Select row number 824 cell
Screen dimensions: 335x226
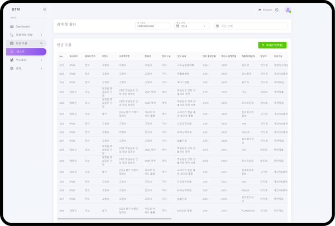pyautogui.click(x=62, y=83)
